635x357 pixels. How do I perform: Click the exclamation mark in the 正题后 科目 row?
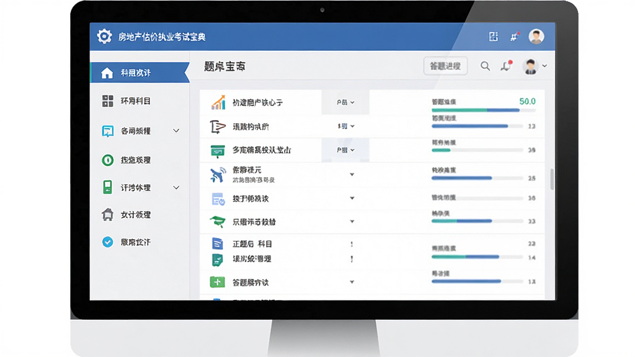[352, 244]
